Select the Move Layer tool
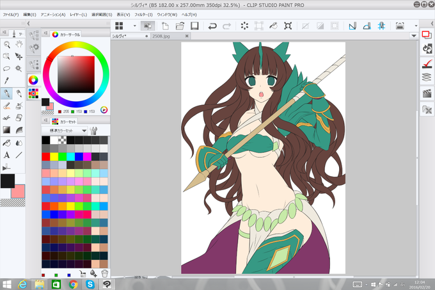 click(19, 56)
